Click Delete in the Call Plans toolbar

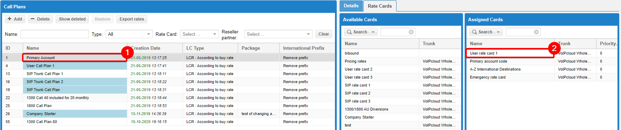tap(40, 19)
